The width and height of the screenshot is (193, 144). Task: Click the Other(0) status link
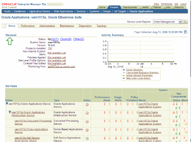(x=79, y=39)
